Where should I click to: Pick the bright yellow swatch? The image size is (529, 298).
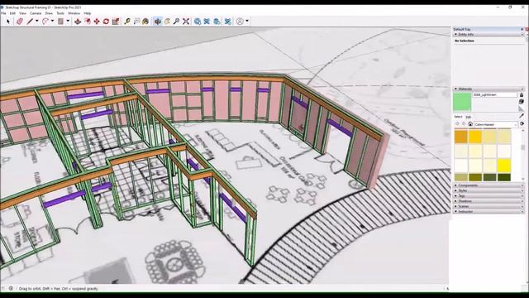(x=504, y=166)
